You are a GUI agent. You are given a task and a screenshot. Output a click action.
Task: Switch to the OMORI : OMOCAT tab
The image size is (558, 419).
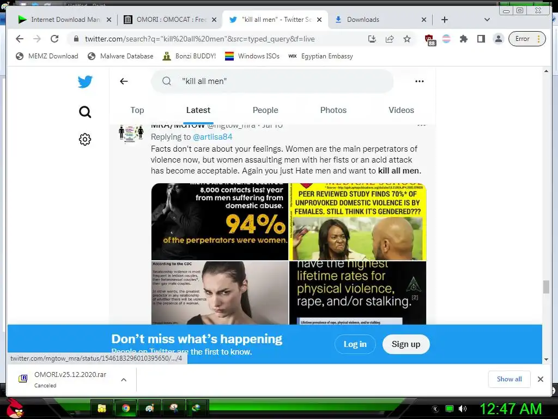point(171,20)
